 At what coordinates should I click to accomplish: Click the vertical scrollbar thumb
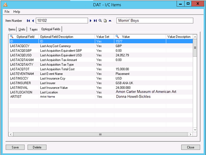pos(195,48)
